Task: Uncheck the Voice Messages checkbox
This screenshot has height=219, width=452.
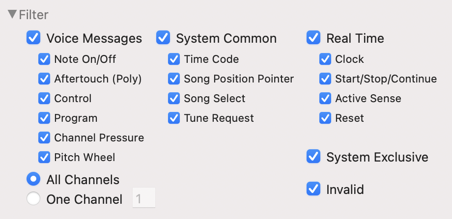Action: click(33, 38)
